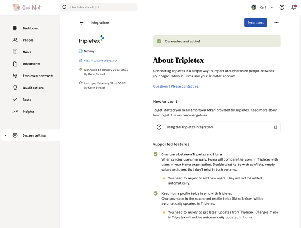
Task: Click the People icon in sidebar
Action: click(15, 40)
